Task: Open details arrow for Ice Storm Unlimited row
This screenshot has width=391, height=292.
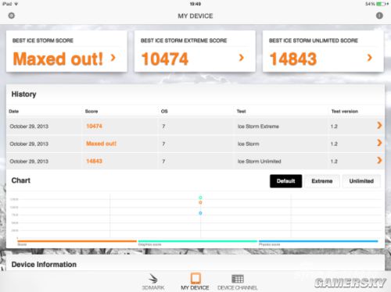Action: click(x=379, y=160)
